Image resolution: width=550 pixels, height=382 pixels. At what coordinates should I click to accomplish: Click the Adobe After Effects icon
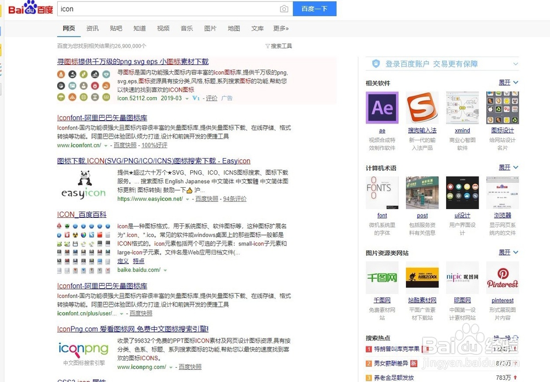(382, 108)
